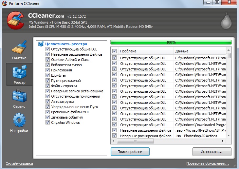239x169 pixels.
Task: Disable Службы Windows checkbox
Action: point(47,122)
